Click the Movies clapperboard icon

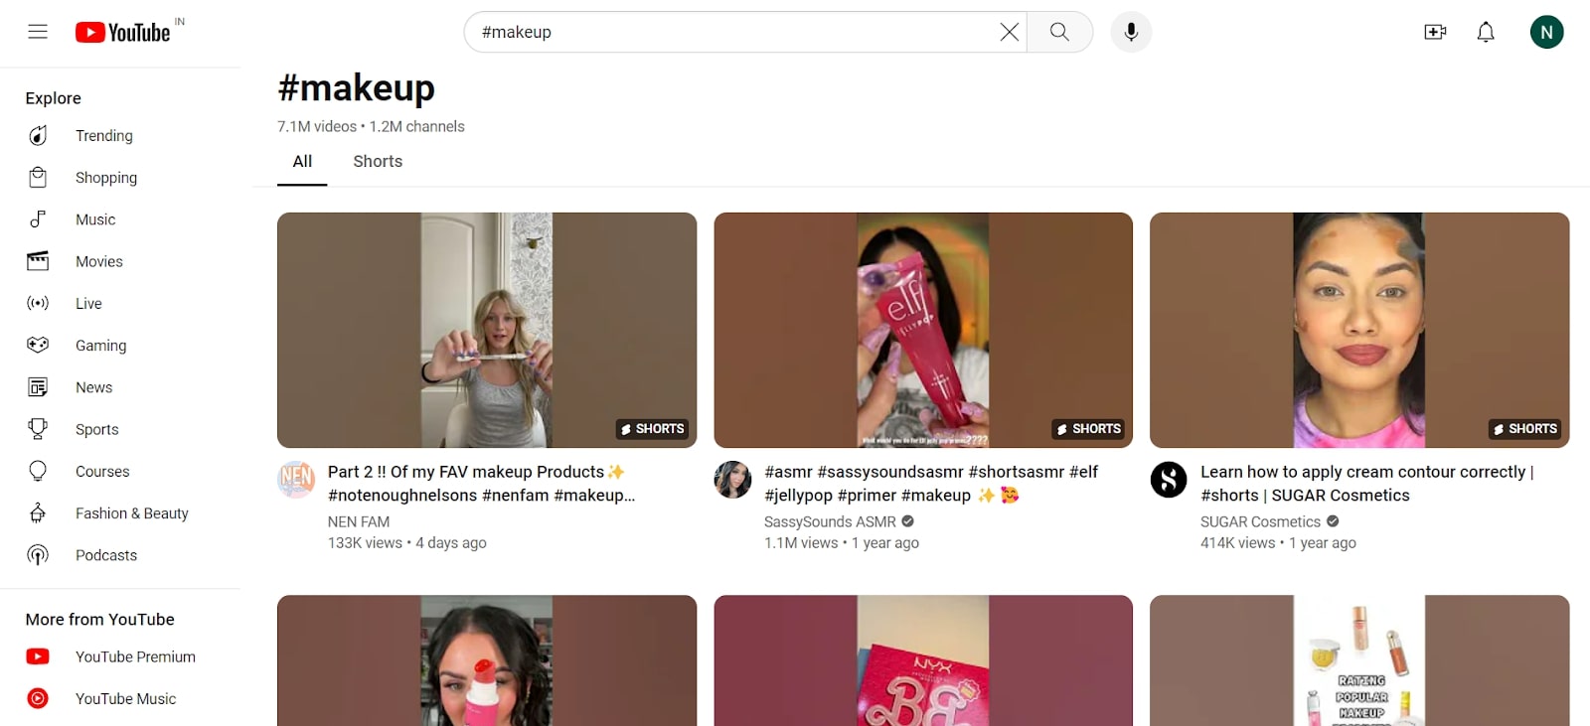coord(38,261)
